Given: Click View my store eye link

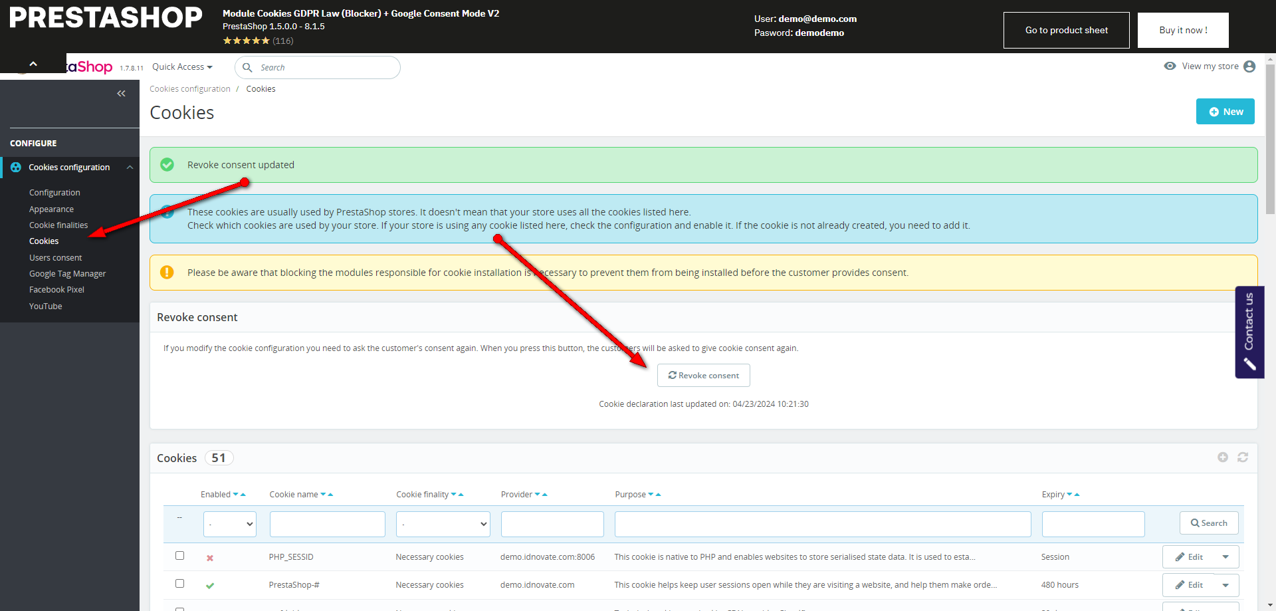Looking at the screenshot, I should (1202, 66).
